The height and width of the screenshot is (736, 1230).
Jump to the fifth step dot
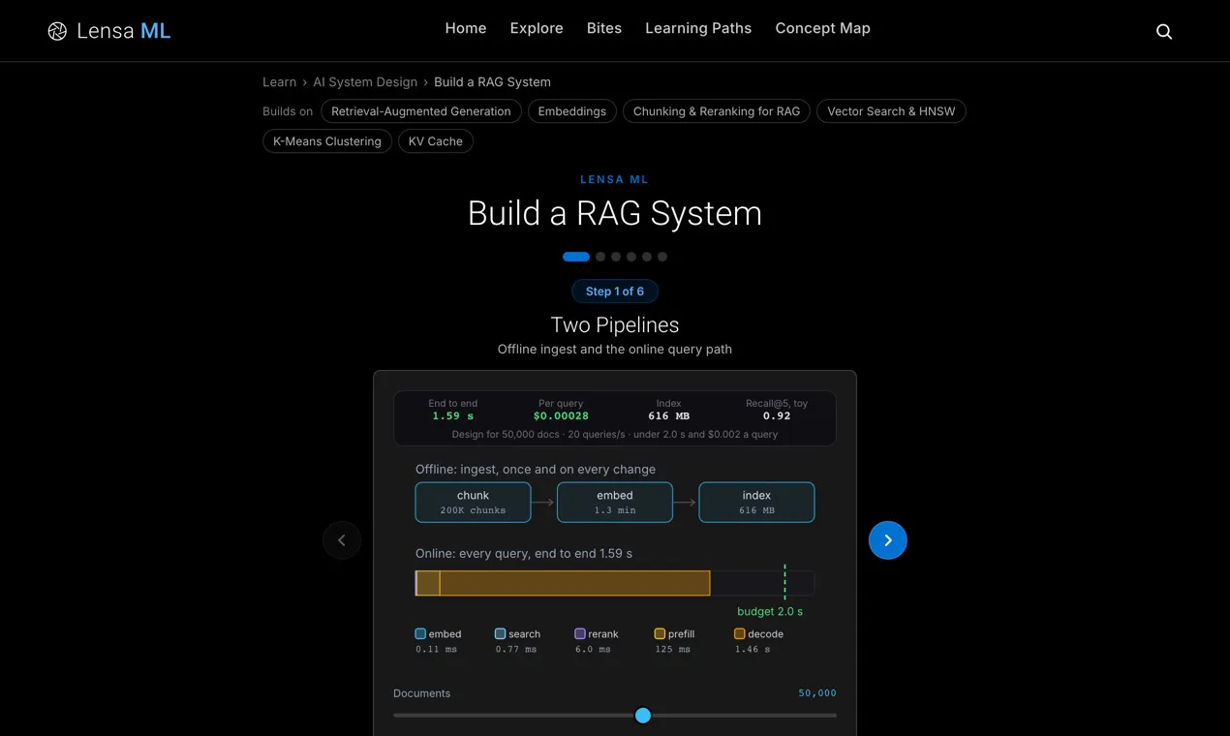pyautogui.click(x=647, y=257)
